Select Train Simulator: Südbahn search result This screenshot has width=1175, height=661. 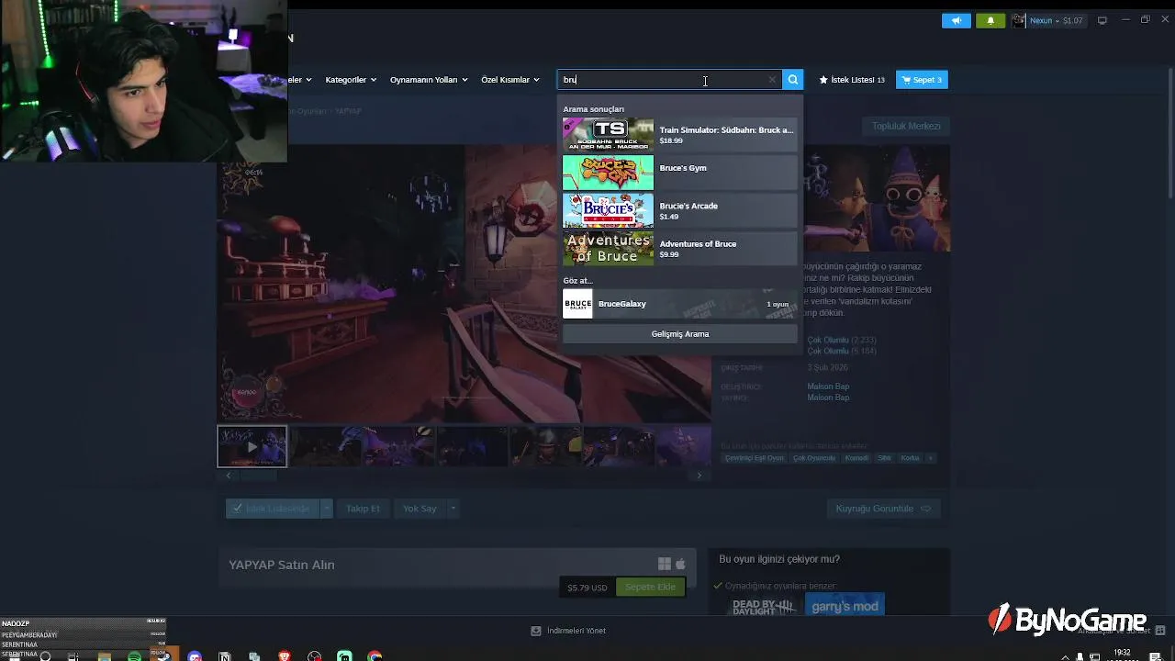coord(679,135)
